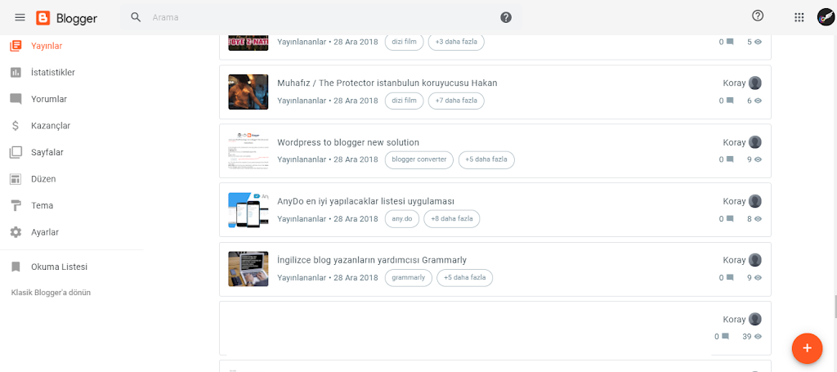Open the account profile avatar
This screenshot has height=372, width=837.
(826, 17)
